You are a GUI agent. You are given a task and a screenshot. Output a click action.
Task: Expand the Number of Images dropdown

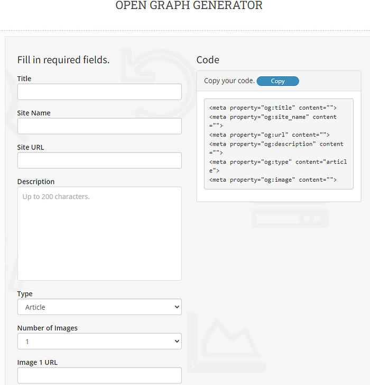coord(99,341)
